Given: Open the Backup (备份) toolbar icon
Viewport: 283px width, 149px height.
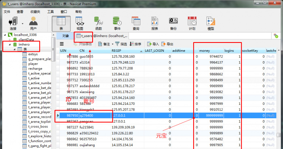Looking at the screenshot, I should (173, 23).
